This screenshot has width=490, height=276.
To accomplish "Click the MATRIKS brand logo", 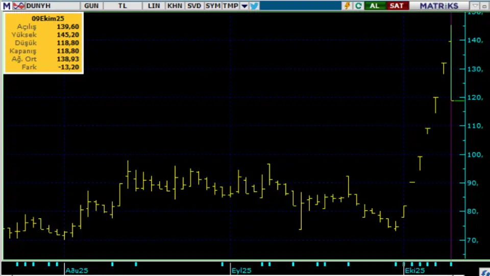I will pyautogui.click(x=439, y=6).
